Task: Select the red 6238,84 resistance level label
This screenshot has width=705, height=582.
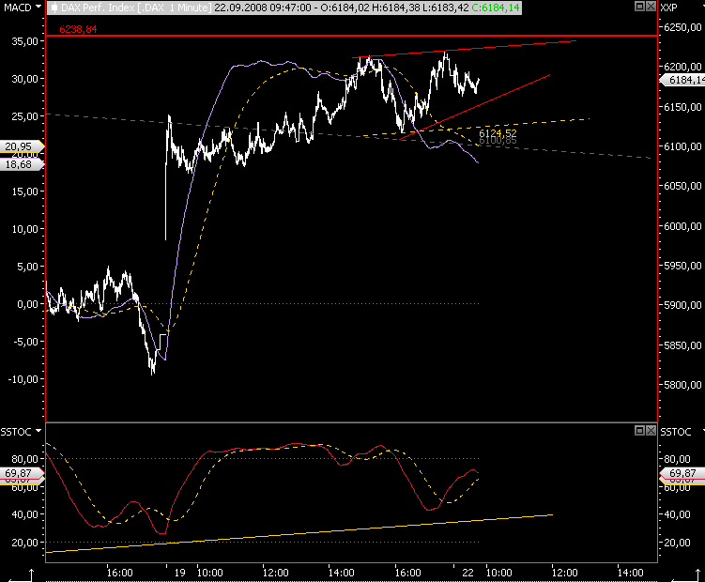Action: (x=78, y=29)
